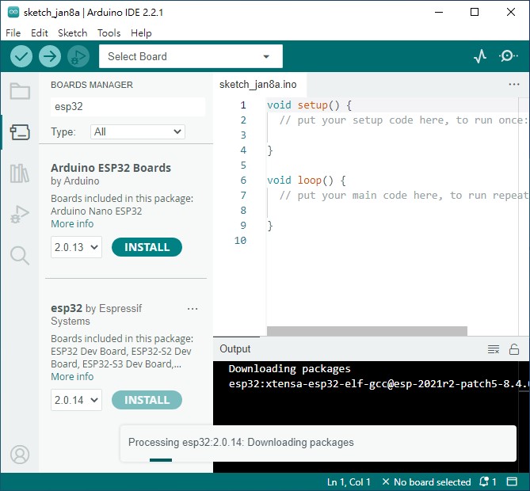
Task: Select the sketch_jan8a.ino tab
Action: tap(258, 84)
